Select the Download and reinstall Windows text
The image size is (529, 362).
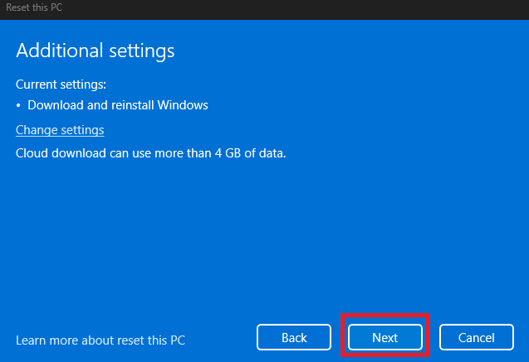pos(117,105)
